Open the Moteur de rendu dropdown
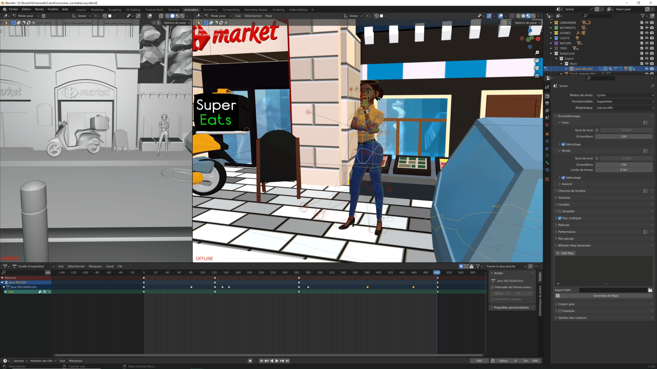The image size is (657, 369). coord(624,95)
